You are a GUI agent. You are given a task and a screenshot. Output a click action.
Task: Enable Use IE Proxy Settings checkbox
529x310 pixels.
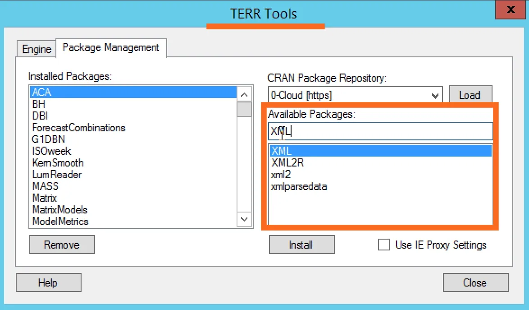point(383,245)
